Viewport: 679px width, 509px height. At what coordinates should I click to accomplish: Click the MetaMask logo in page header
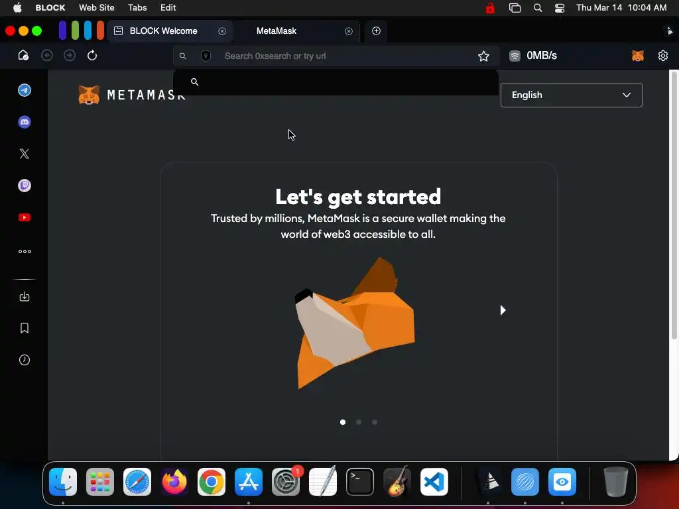click(x=132, y=95)
